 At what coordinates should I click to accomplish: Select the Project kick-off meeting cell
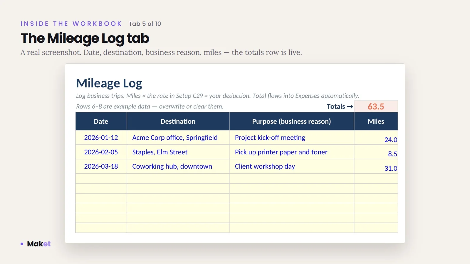click(291, 138)
